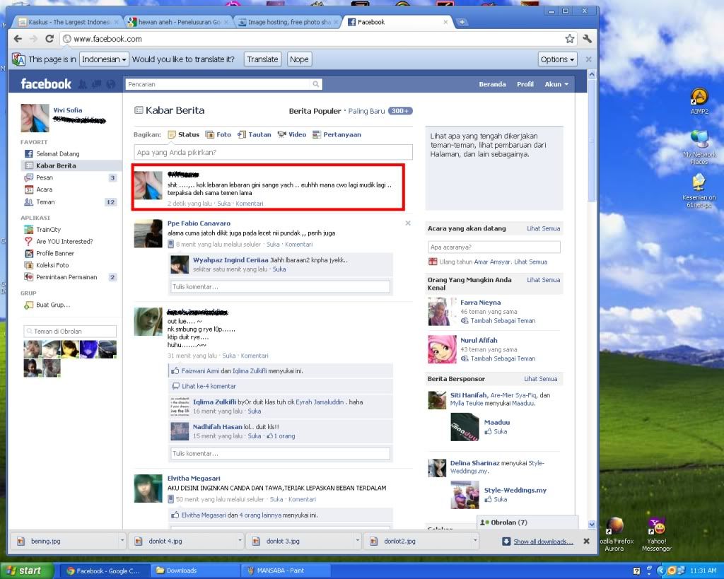Viewport: 724px width, 579px height.
Task: Go to Profil in the header
Action: point(525,84)
